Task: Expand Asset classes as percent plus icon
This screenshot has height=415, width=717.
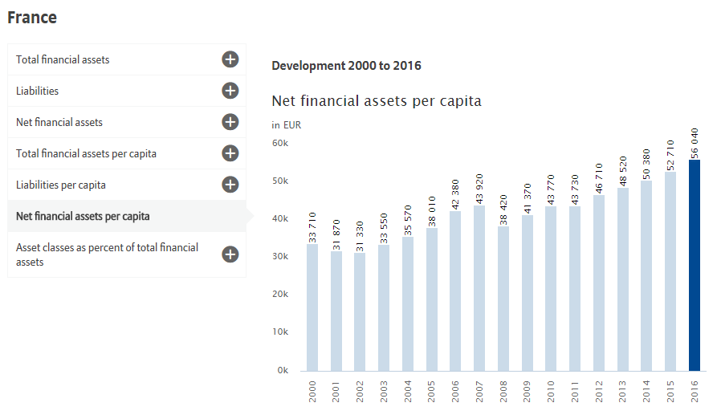Action: tap(230, 254)
